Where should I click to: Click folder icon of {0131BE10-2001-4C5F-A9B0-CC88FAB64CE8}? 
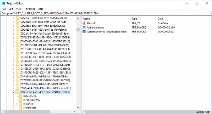point(17,57)
